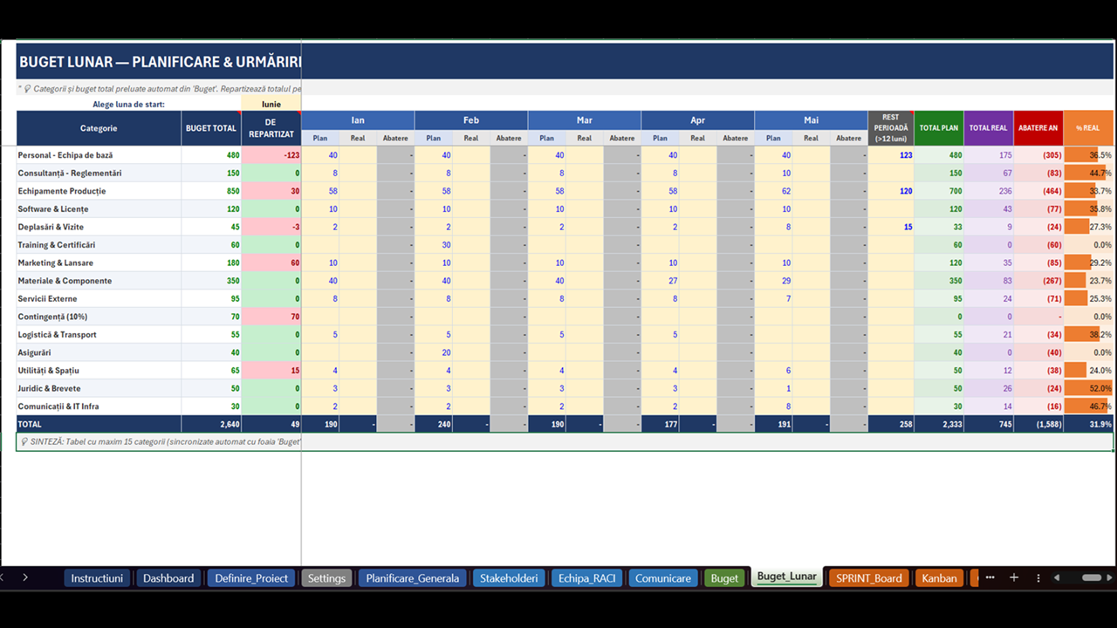
Task: Select the TOTAL PLAN column header cell
Action: [x=938, y=128]
